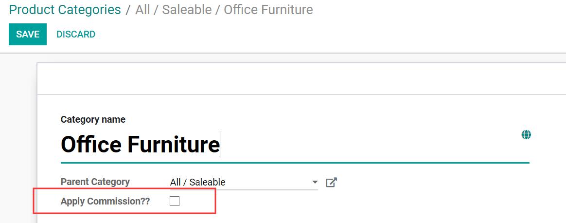Click the gray background left of the form sheet
Screen dimensions: 566x223
[18, 141]
